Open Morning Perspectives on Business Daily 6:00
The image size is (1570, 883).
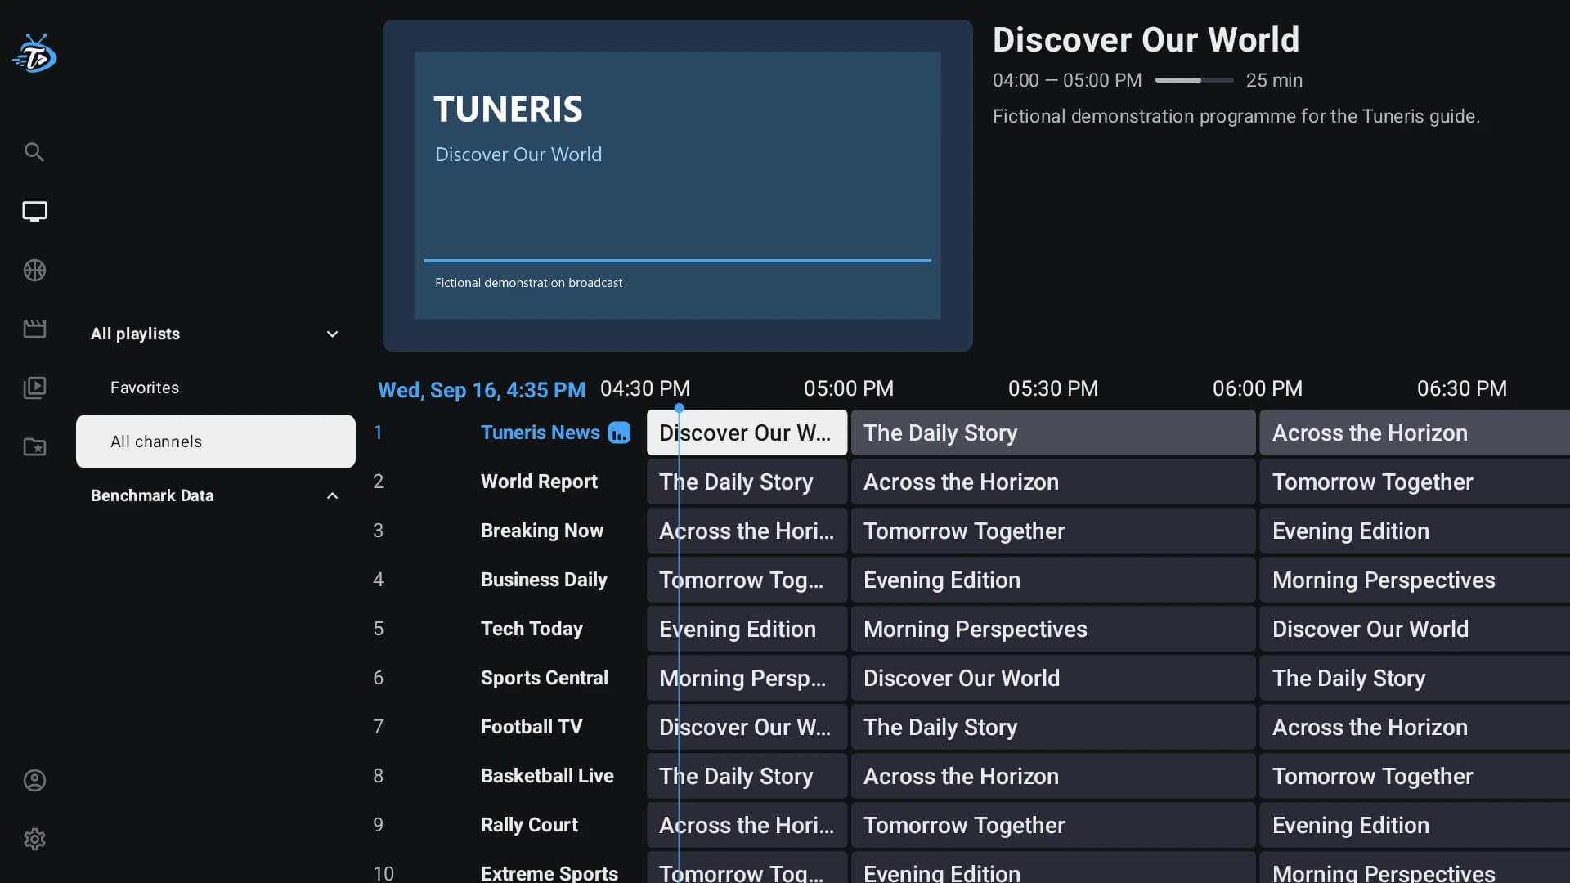[1415, 580]
